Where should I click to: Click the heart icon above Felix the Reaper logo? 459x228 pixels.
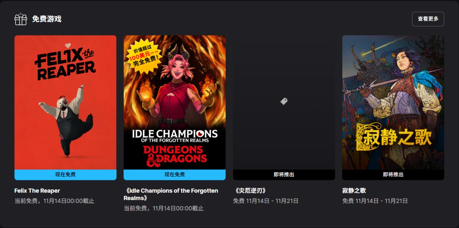click(68, 45)
